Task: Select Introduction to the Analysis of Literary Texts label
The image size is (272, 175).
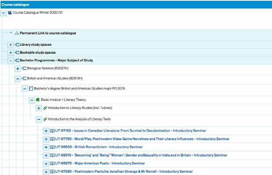Action: coord(79,119)
